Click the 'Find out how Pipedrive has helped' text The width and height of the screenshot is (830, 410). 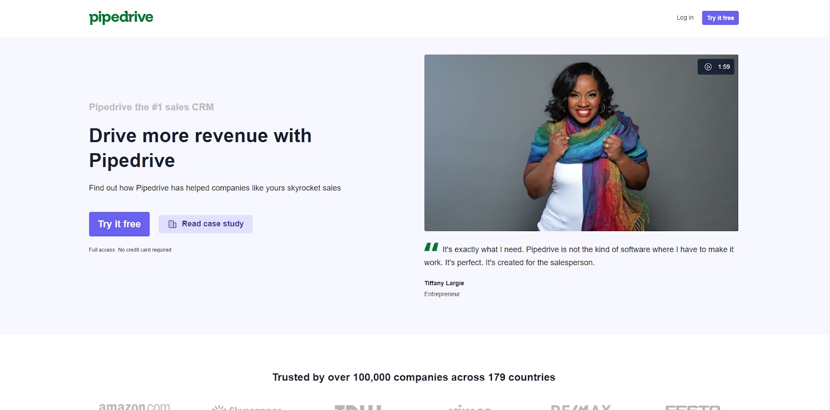click(x=215, y=188)
